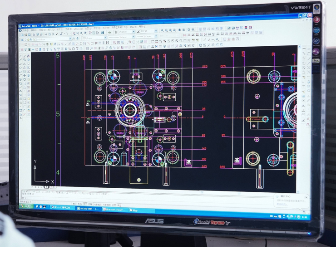Select the Zoom Realtime tool in the standard toolbar
Screen dimensions: 336x254
tap(78, 34)
